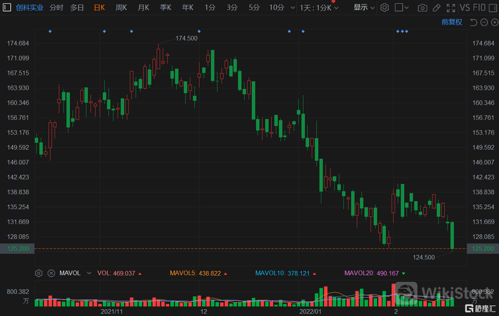Switch to 周K weekly chart tab
Screen dimensions: 499x316
121,8
